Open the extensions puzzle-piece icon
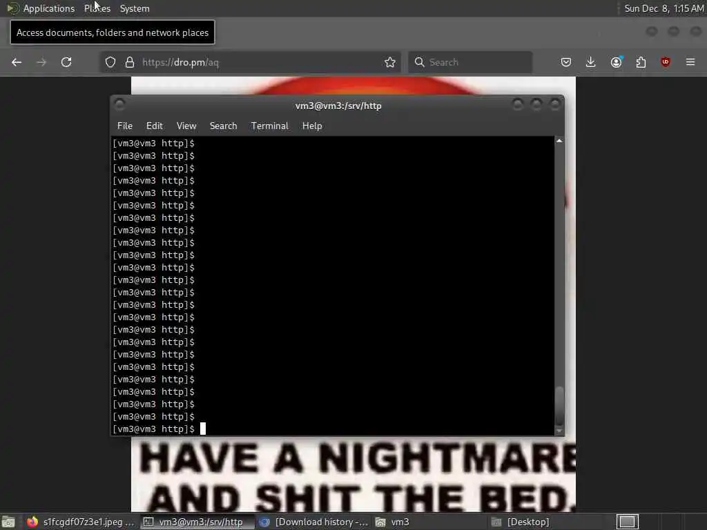707x530 pixels. pyautogui.click(x=641, y=62)
